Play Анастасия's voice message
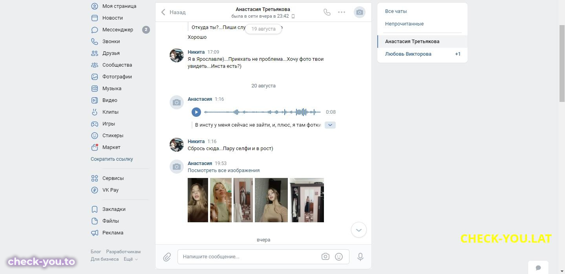Viewport: 565px width, 274px height. click(x=196, y=112)
